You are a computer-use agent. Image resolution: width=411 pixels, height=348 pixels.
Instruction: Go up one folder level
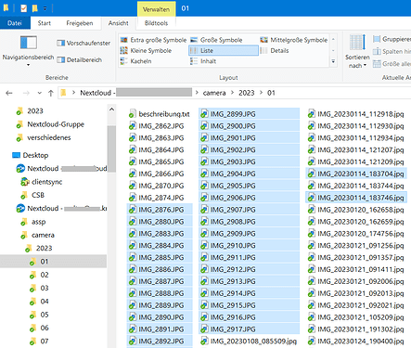coord(51,93)
